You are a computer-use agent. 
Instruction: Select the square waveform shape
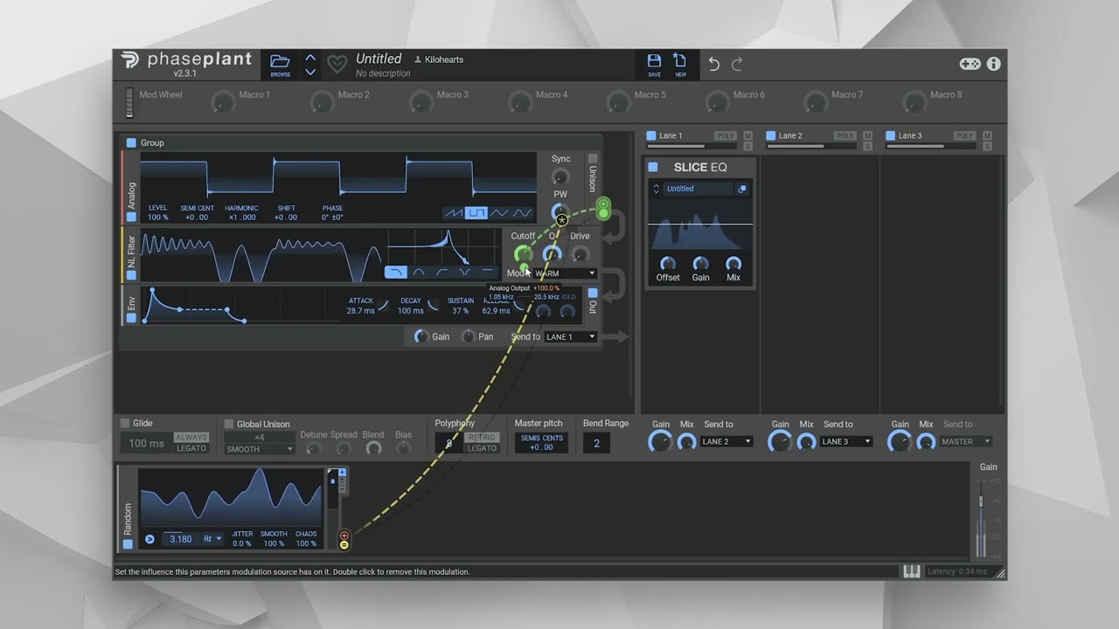[x=476, y=212]
